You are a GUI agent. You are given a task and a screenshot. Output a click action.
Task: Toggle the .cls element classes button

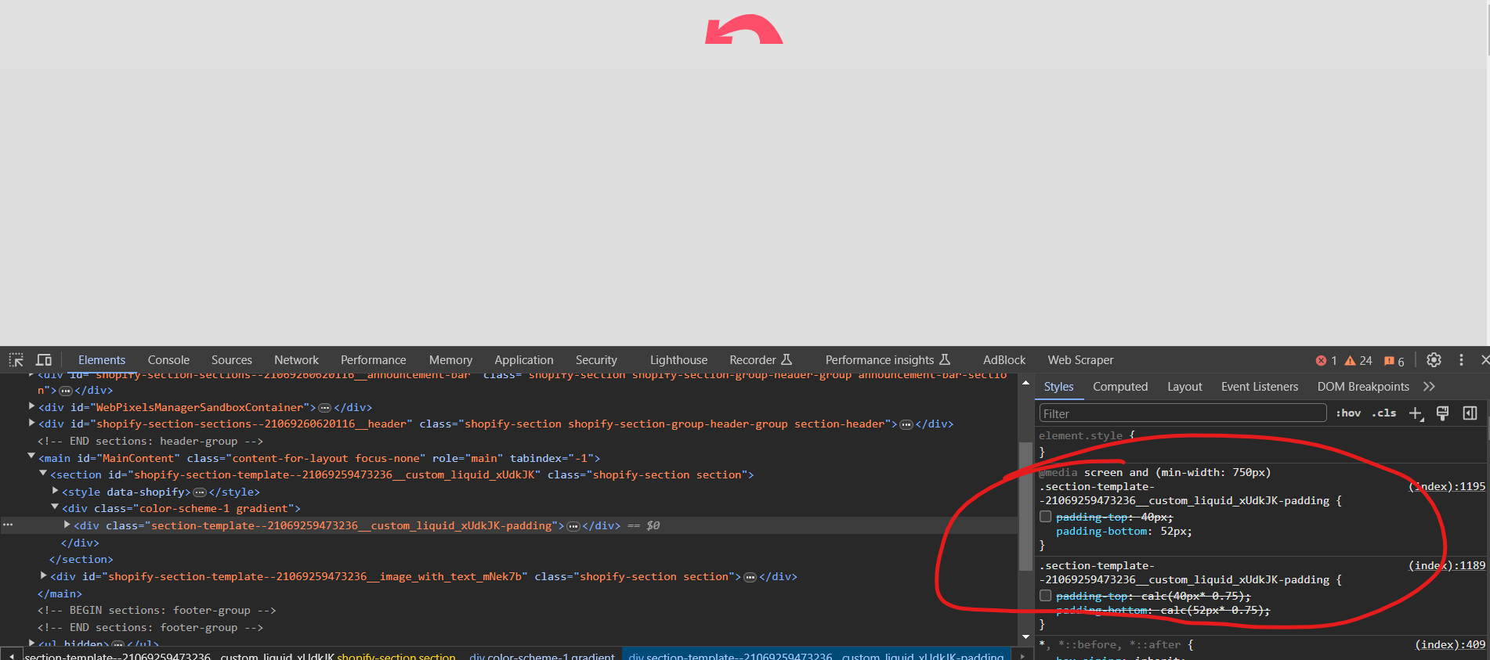point(1384,413)
